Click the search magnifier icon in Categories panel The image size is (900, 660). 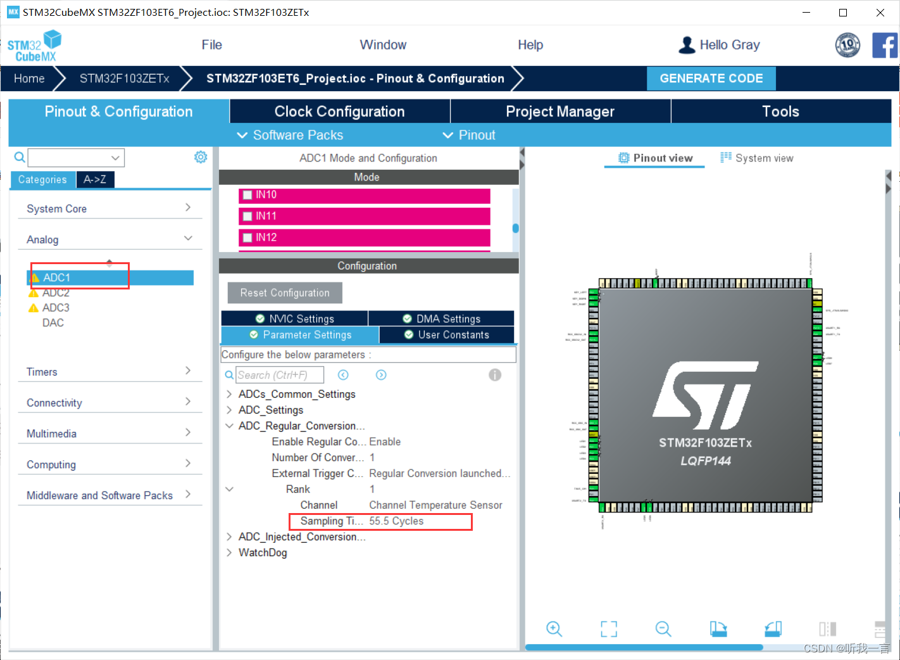(x=20, y=157)
